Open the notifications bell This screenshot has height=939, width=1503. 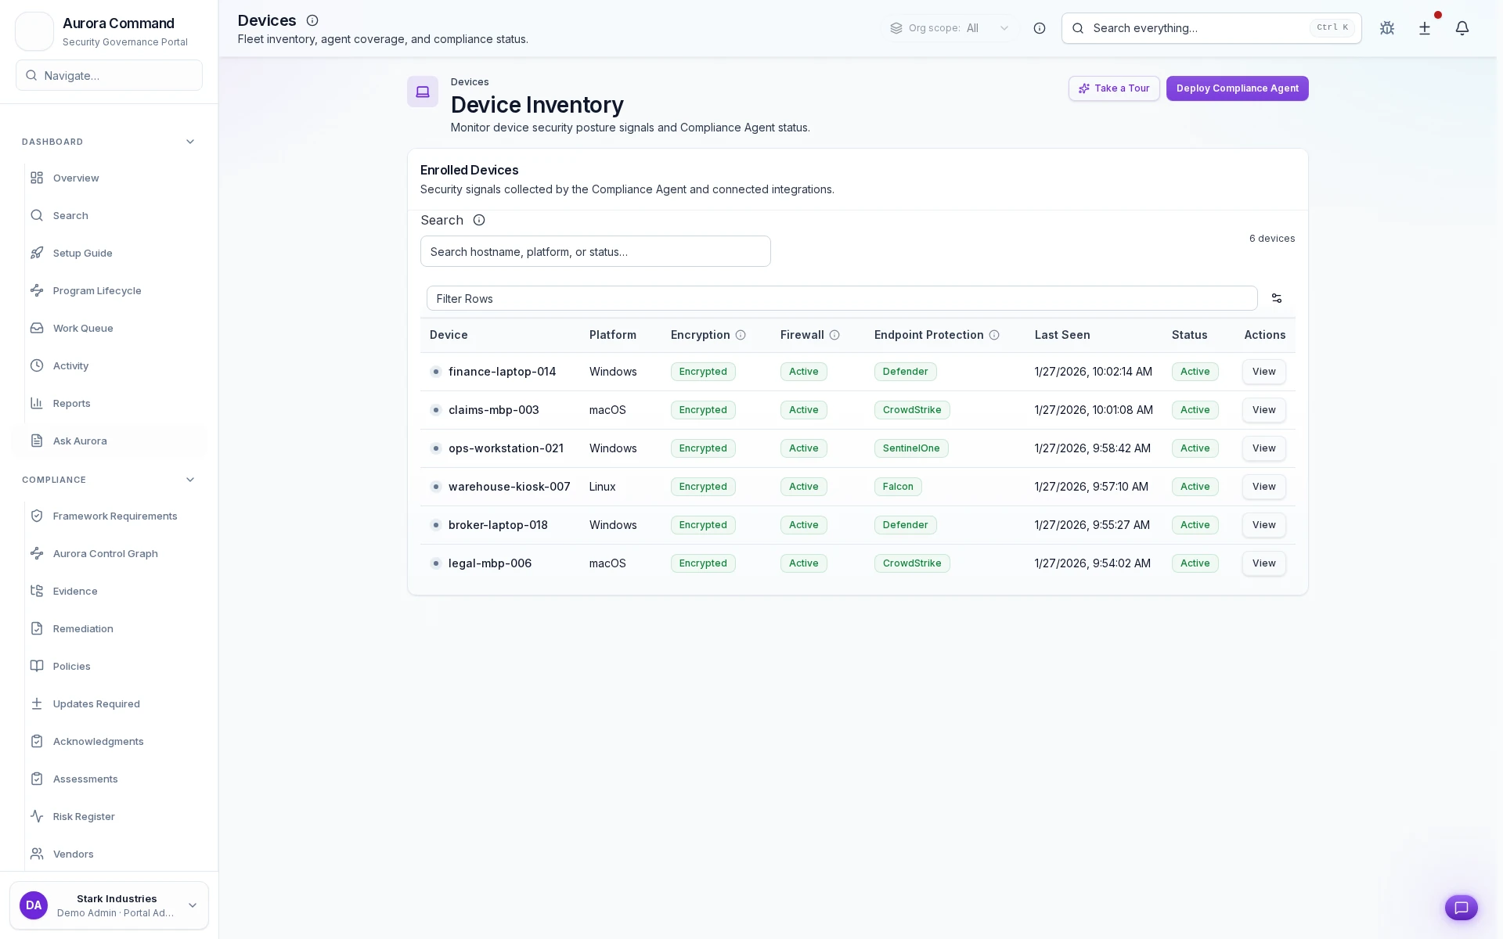pyautogui.click(x=1462, y=28)
